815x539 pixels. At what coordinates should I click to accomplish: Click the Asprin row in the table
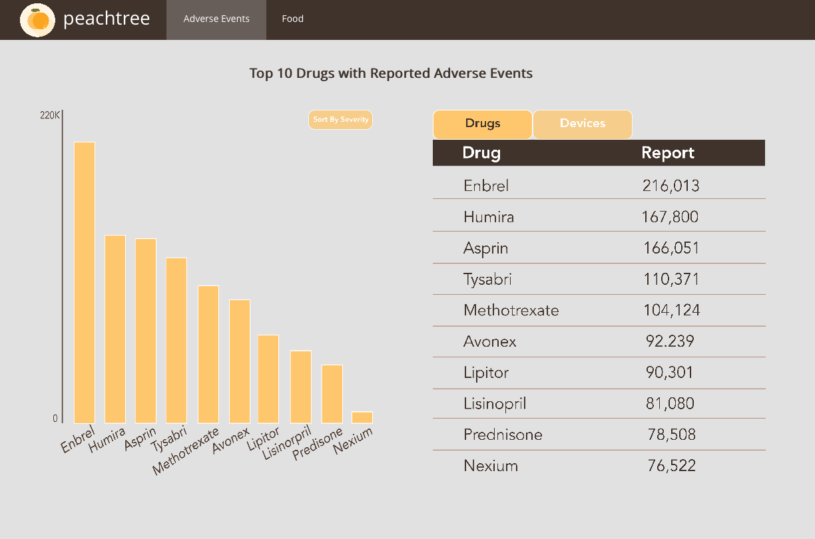(599, 248)
